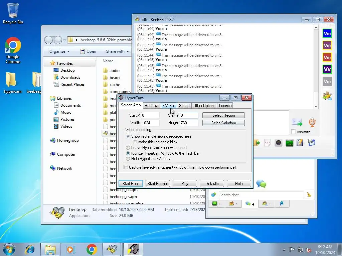The image size is (342, 256).
Task: Enable Capture layered/transparent windows
Action: pyautogui.click(x=126, y=167)
